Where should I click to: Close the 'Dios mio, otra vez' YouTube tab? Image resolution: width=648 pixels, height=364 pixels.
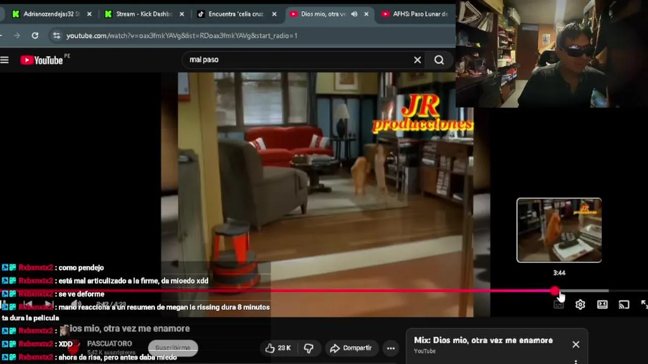(x=367, y=14)
